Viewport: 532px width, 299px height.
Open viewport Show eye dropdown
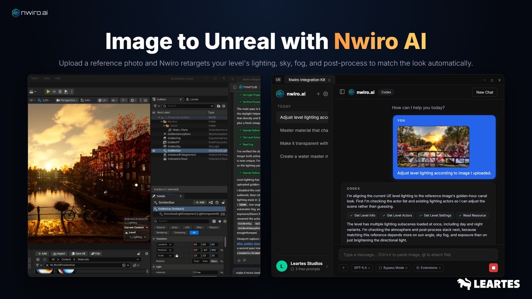pyautogui.click(x=114, y=100)
